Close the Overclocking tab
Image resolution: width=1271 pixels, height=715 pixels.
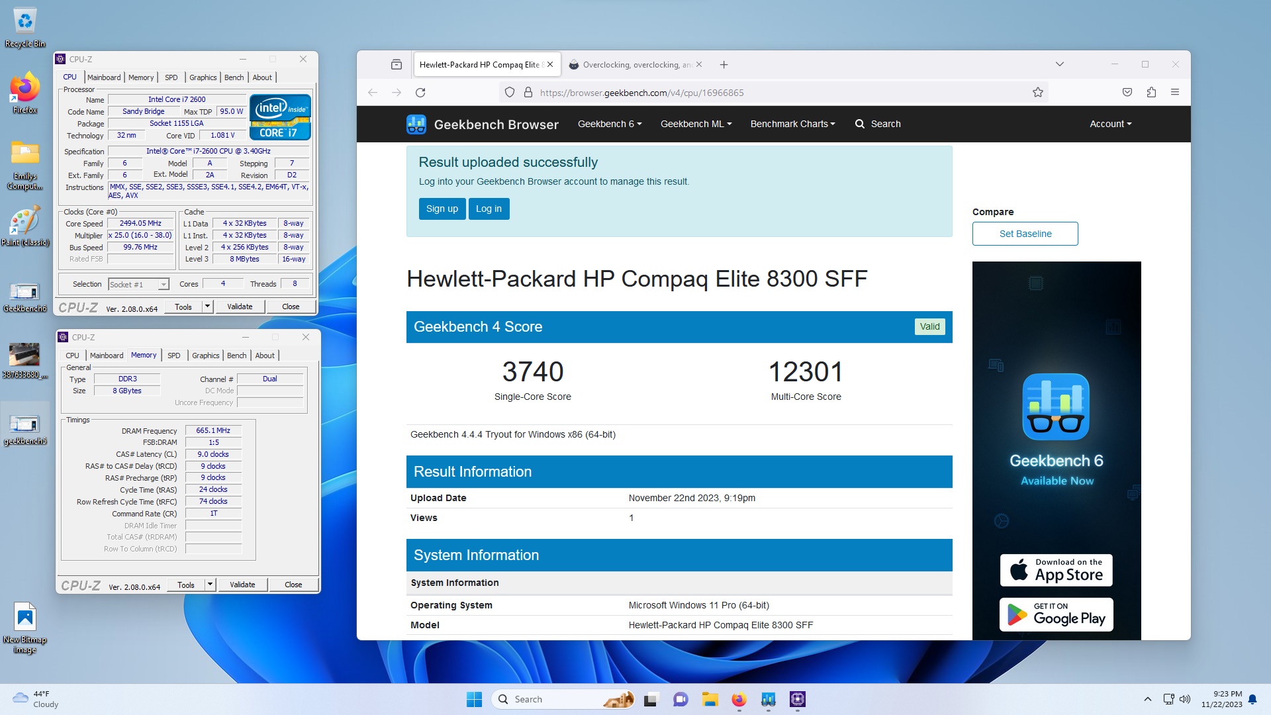(699, 64)
